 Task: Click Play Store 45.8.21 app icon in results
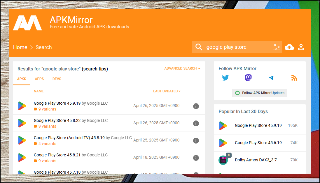tap(22, 158)
